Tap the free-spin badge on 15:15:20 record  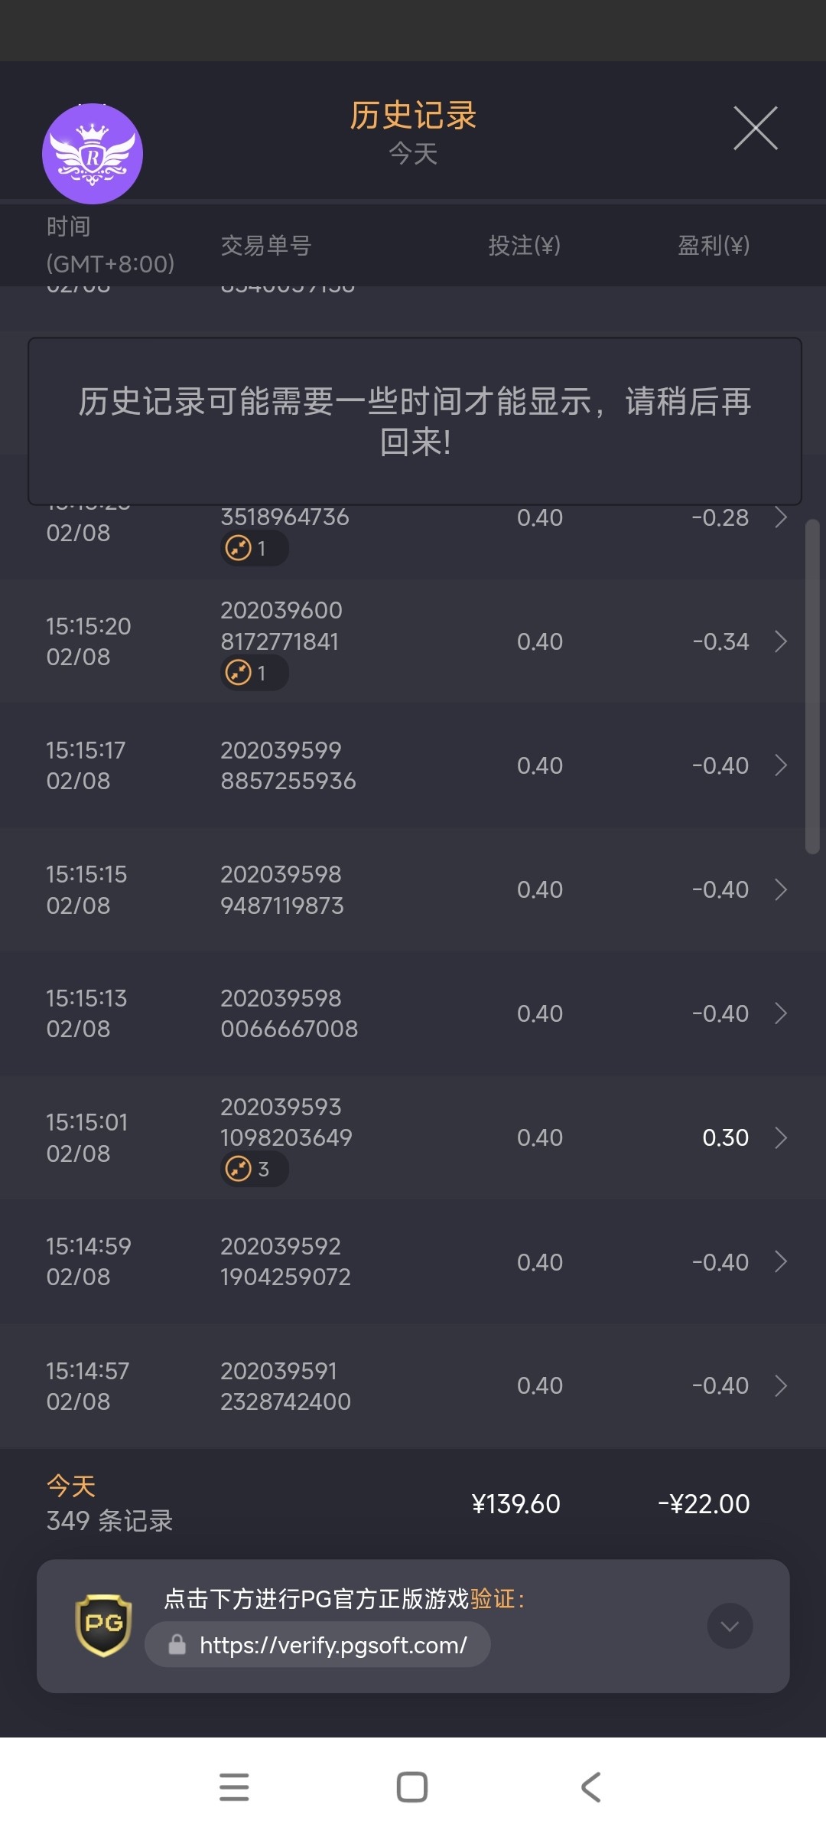tap(253, 674)
